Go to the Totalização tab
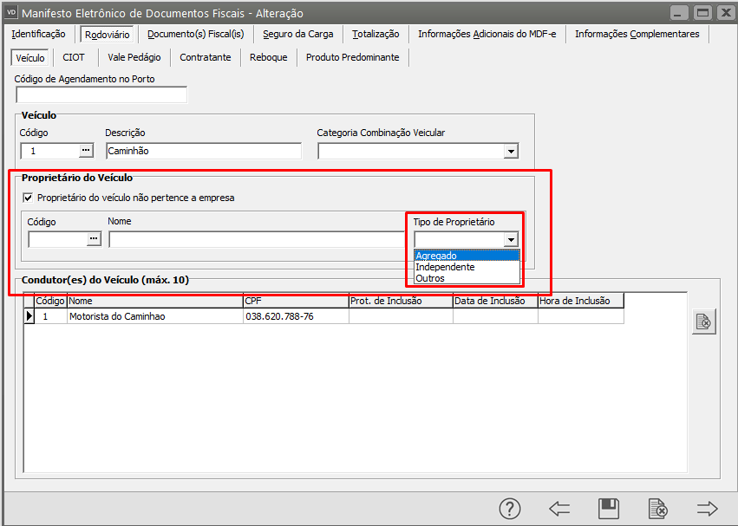The image size is (738, 526). [x=376, y=34]
